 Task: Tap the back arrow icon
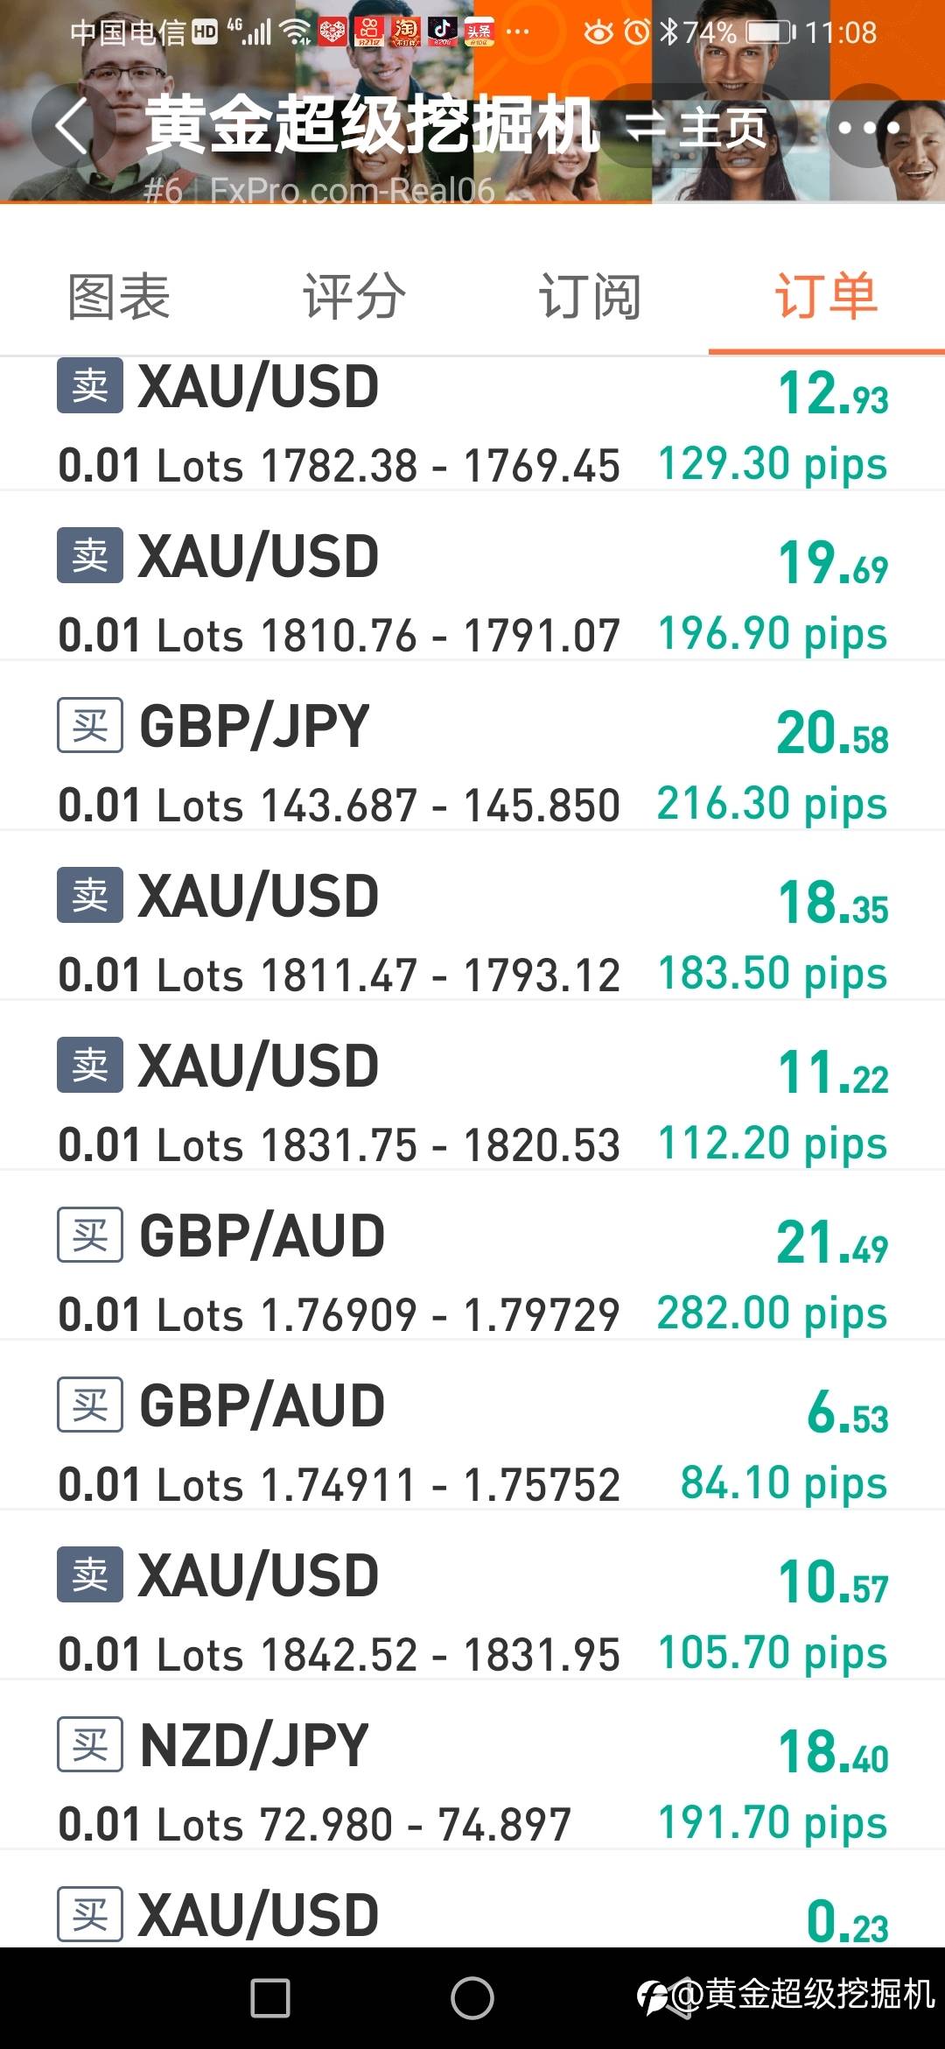tap(72, 126)
